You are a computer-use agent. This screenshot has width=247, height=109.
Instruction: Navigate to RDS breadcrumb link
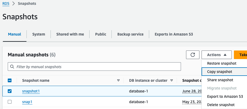pos(5,4)
